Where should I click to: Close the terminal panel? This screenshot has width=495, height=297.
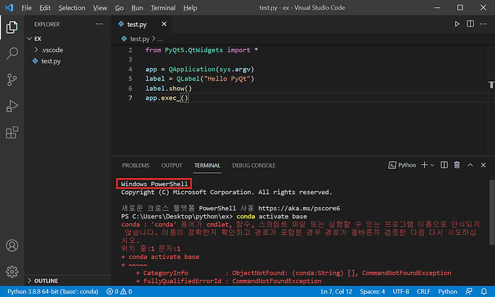tap(483, 165)
